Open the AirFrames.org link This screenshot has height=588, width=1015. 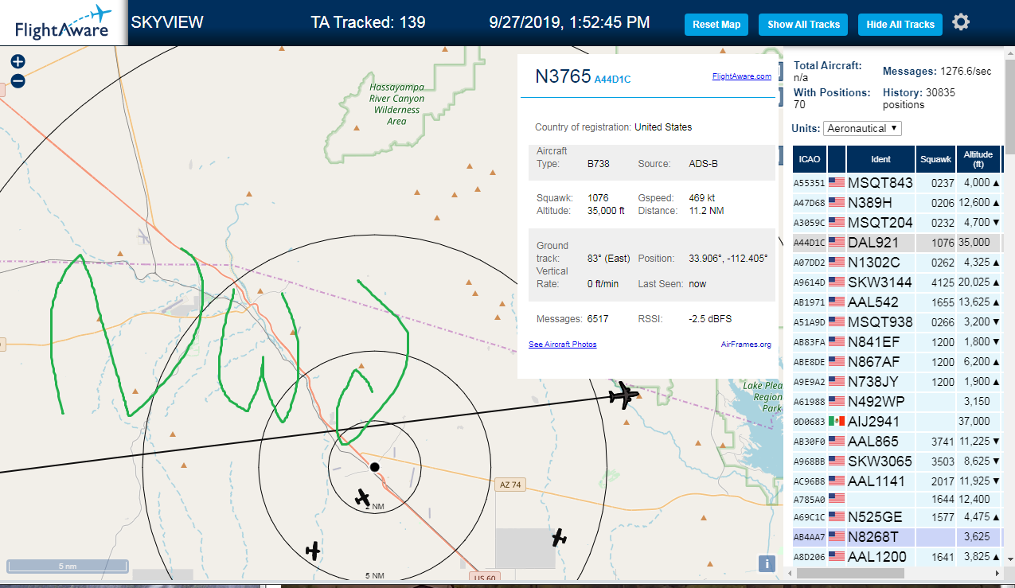point(746,345)
